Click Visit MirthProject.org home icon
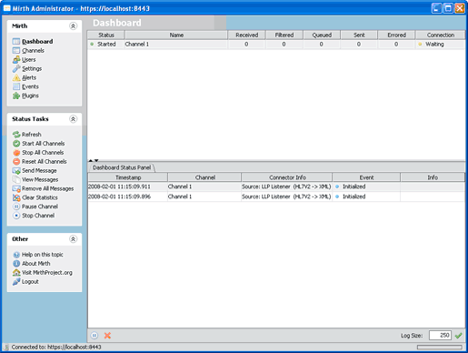The image size is (468, 353). [16, 273]
